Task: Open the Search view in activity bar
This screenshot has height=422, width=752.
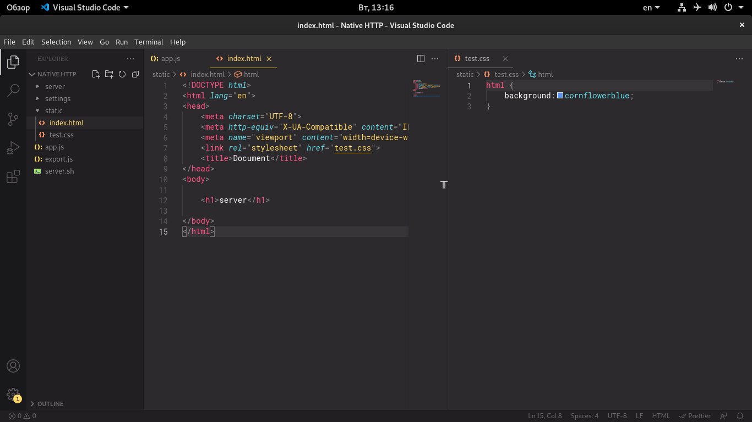Action: tap(13, 90)
